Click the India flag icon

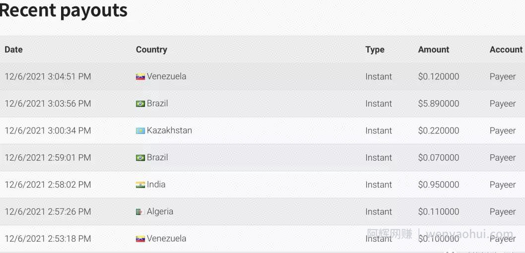(140, 185)
